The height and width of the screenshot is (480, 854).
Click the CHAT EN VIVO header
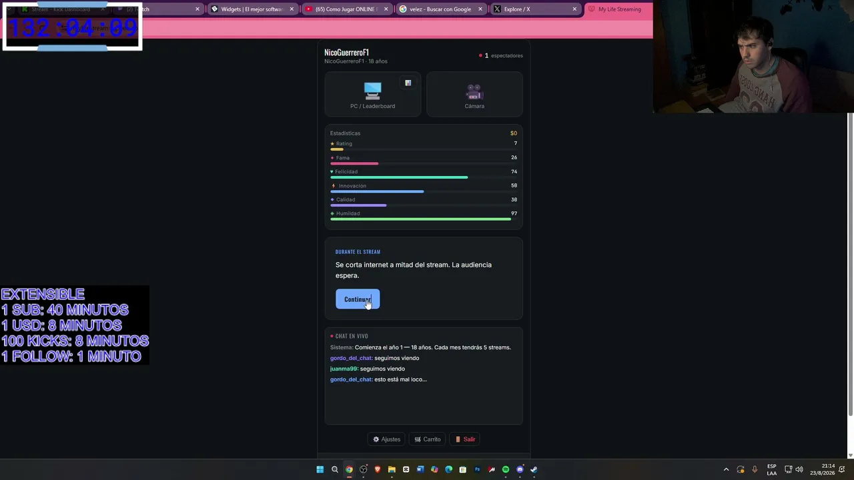tap(352, 336)
